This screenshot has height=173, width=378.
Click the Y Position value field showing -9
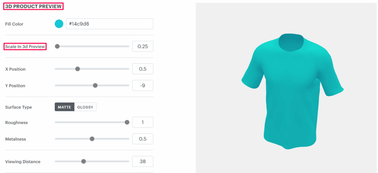click(x=143, y=85)
